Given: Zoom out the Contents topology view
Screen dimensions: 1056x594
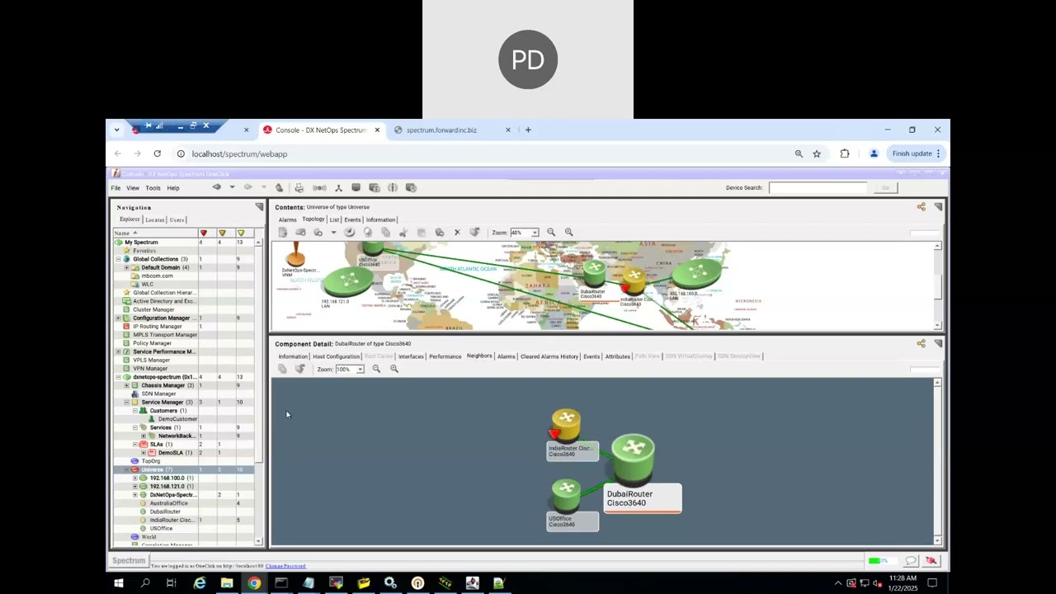Looking at the screenshot, I should (551, 233).
